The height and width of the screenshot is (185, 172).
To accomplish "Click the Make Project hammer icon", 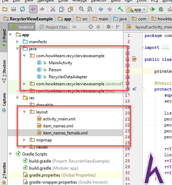I will (x=121, y=9).
